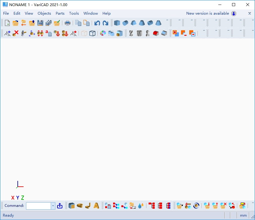
Task: Click the blue shaded cube with box icon
Action: [119, 33]
